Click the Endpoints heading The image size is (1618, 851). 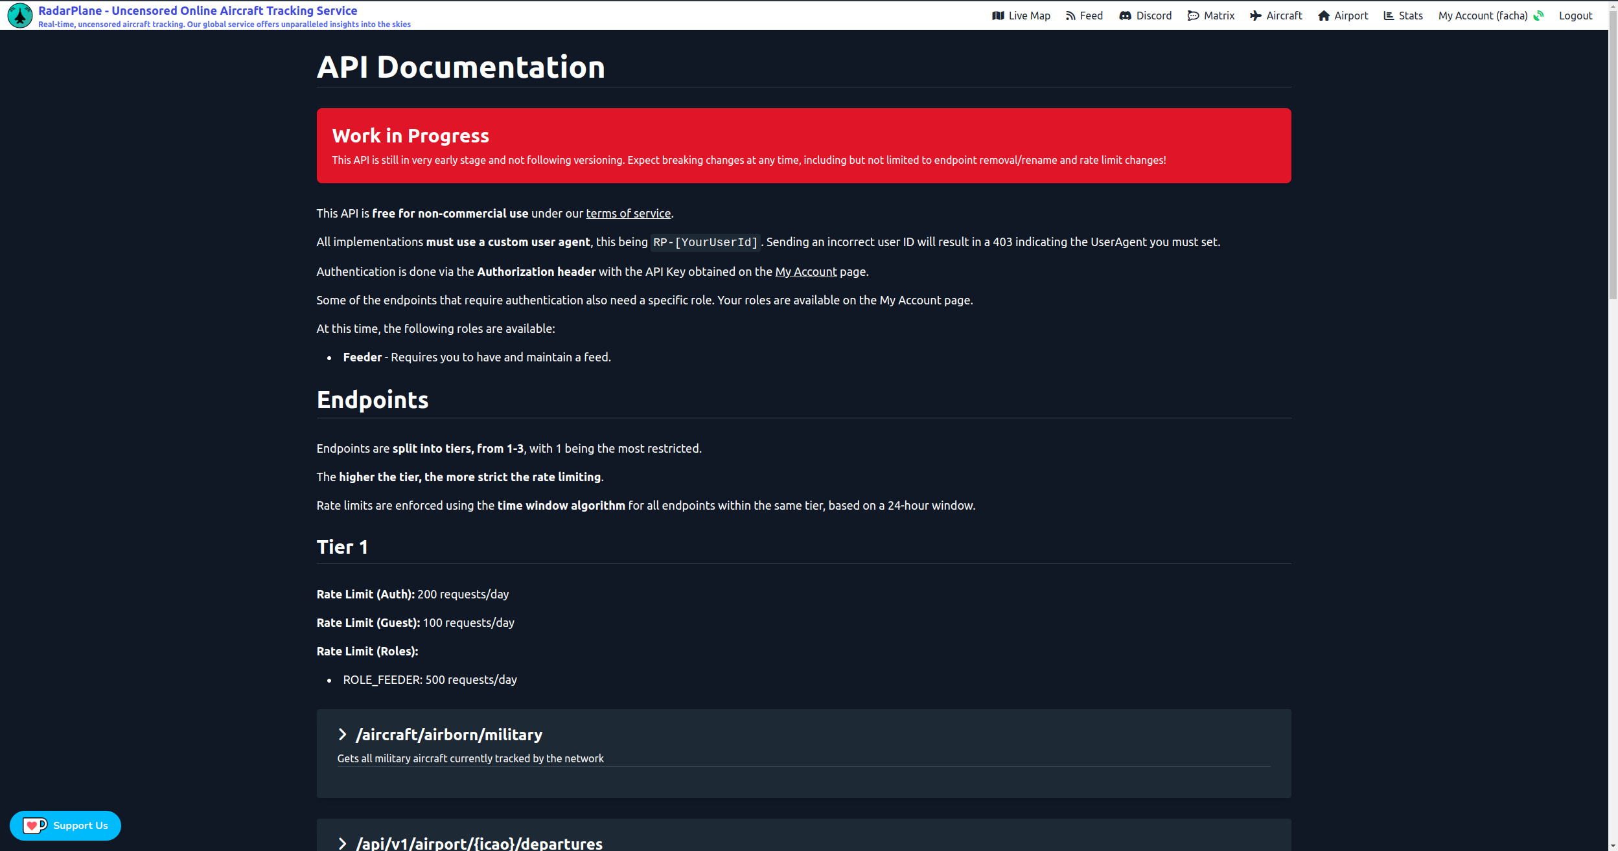pyautogui.click(x=373, y=400)
